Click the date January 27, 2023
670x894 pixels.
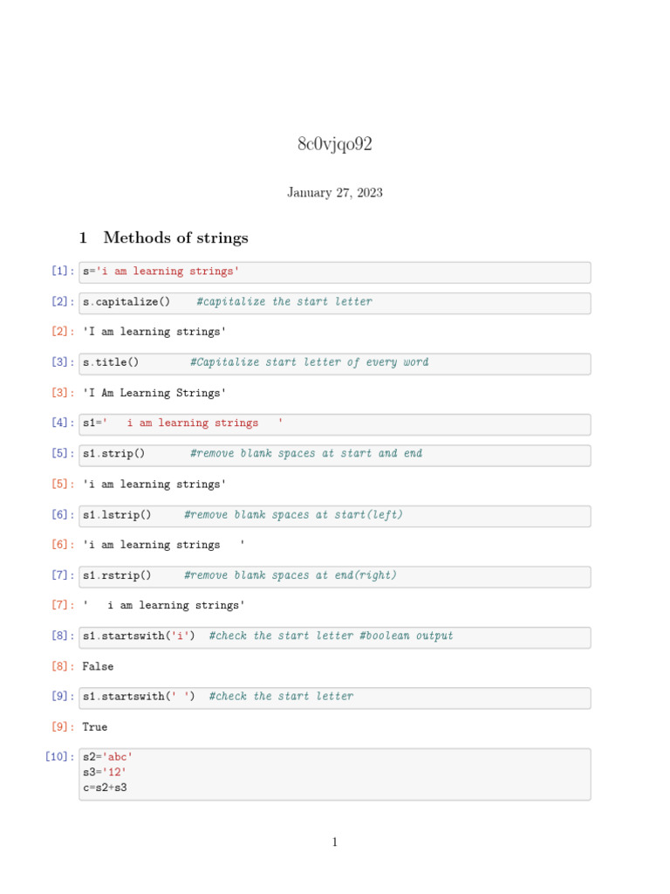click(334, 193)
